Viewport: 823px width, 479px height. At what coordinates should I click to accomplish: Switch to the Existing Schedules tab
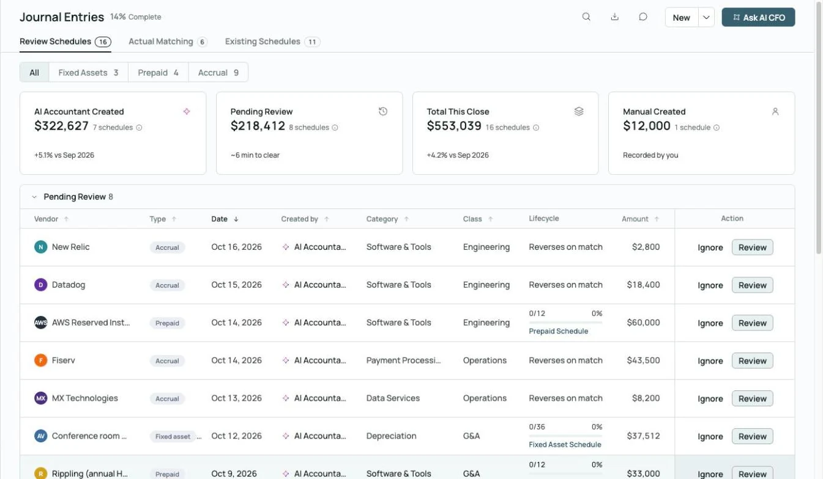click(x=272, y=42)
